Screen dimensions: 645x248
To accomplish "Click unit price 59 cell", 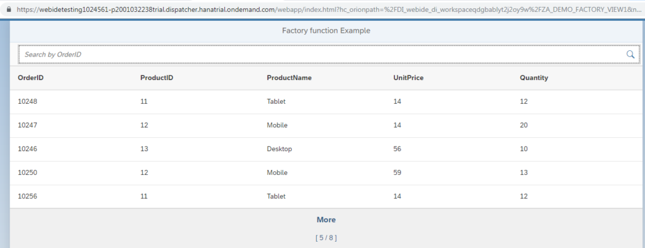I will click(x=397, y=172).
